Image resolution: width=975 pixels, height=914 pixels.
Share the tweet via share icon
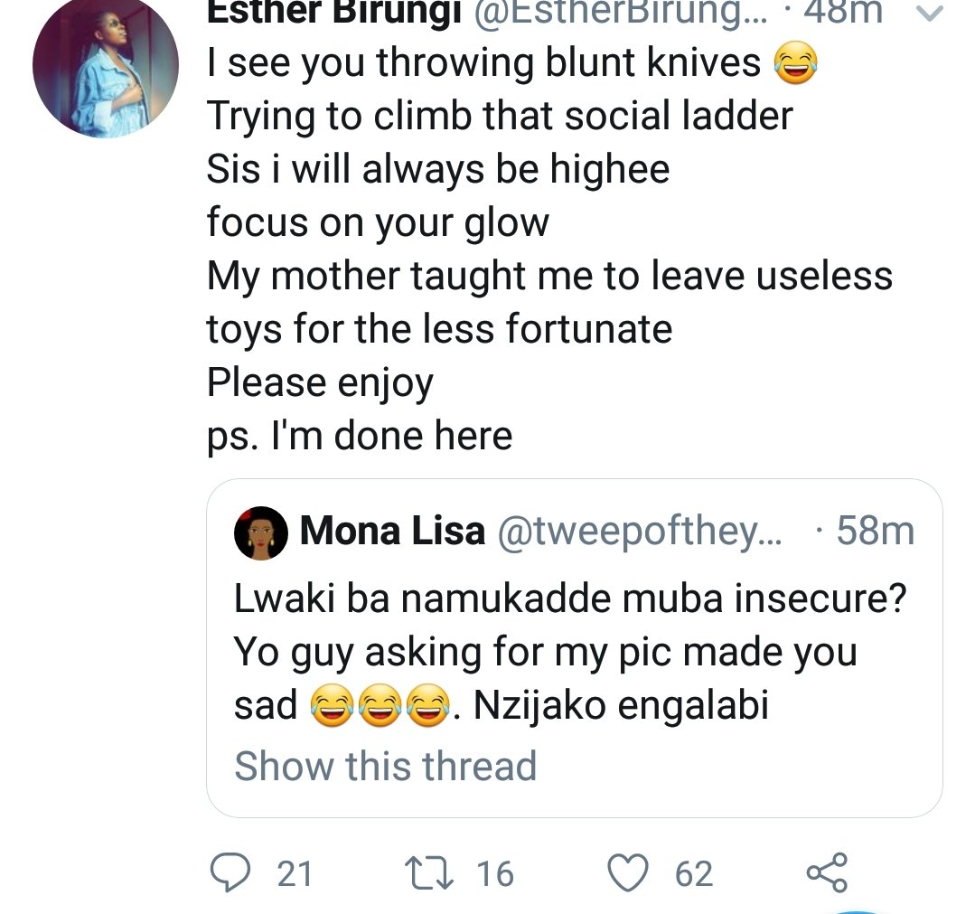coord(826,872)
